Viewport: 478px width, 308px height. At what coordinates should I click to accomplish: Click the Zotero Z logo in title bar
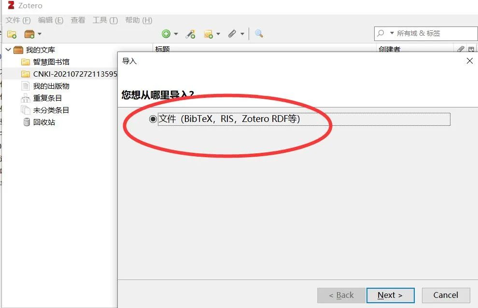[11, 5]
